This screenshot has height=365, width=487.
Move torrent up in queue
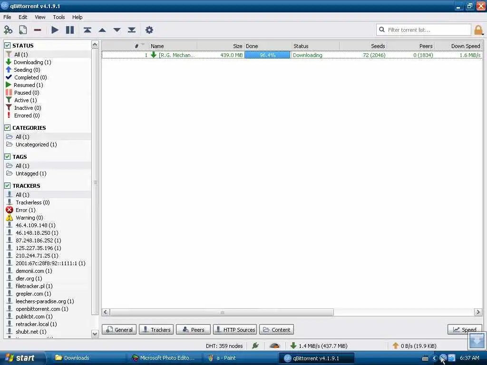pyautogui.click(x=102, y=30)
